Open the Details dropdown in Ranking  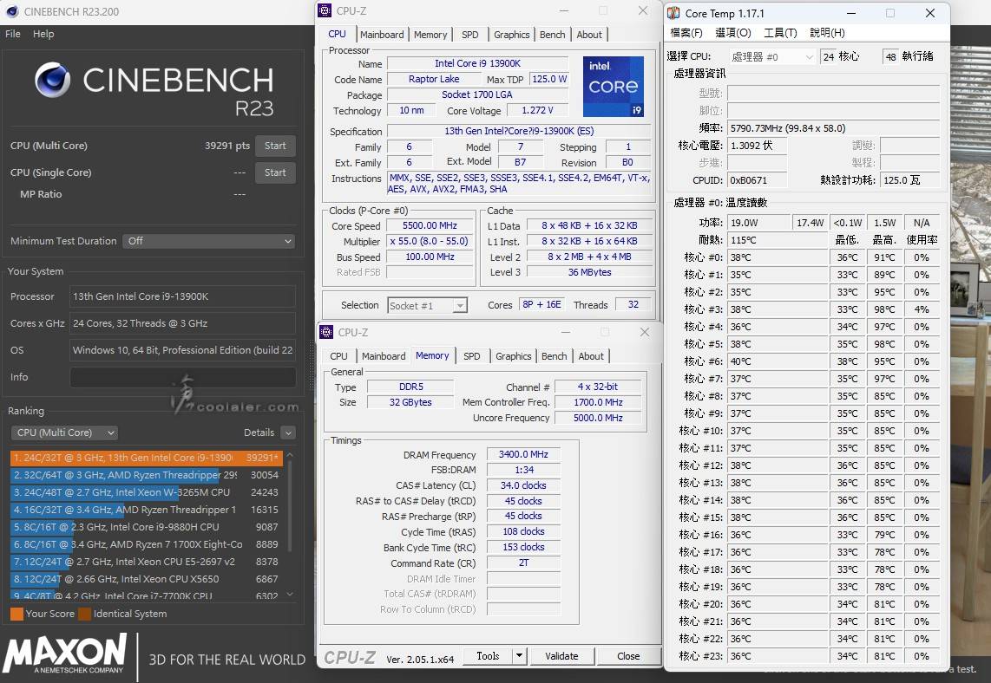point(288,433)
